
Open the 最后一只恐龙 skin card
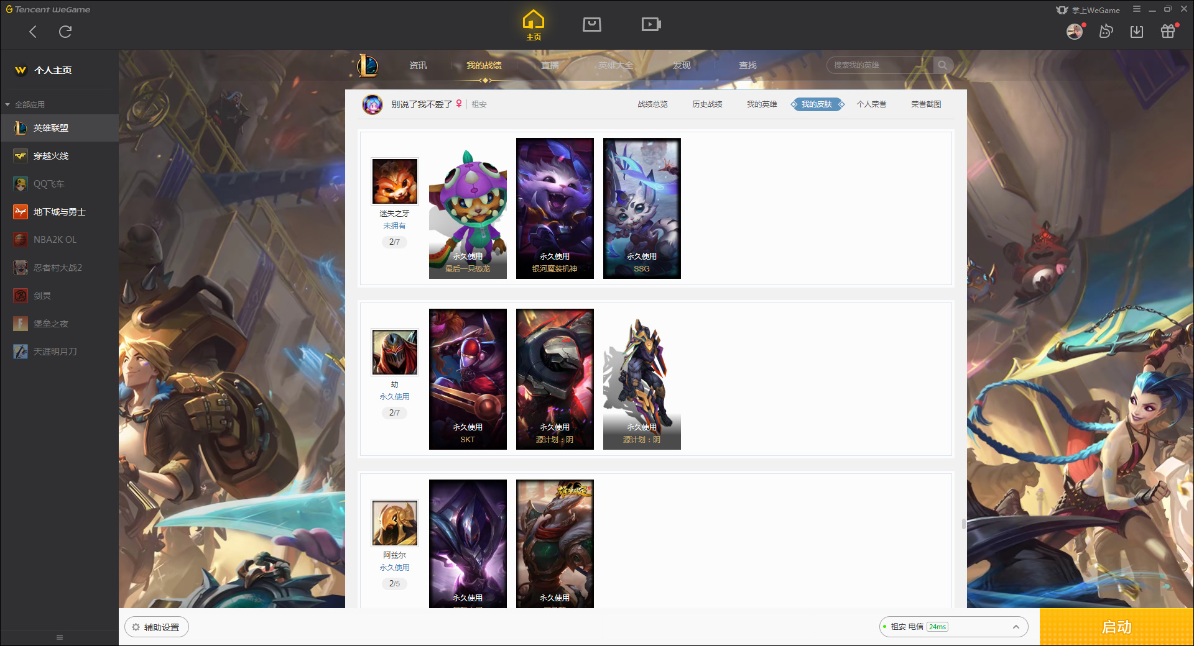pyautogui.click(x=468, y=209)
